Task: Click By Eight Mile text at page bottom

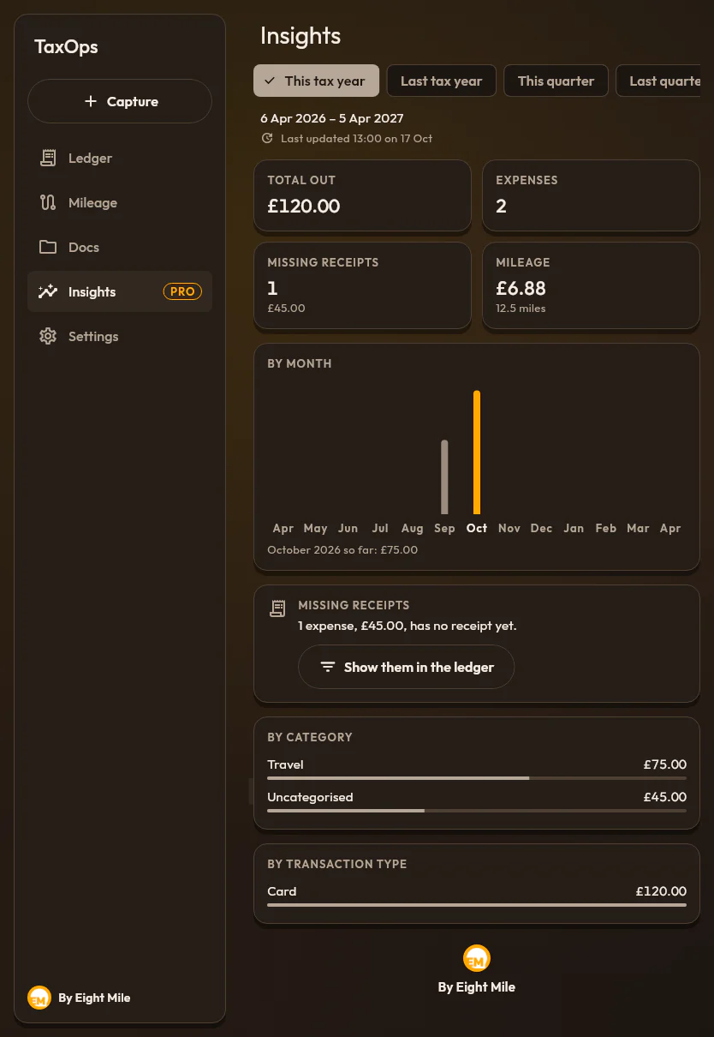Action: [477, 986]
